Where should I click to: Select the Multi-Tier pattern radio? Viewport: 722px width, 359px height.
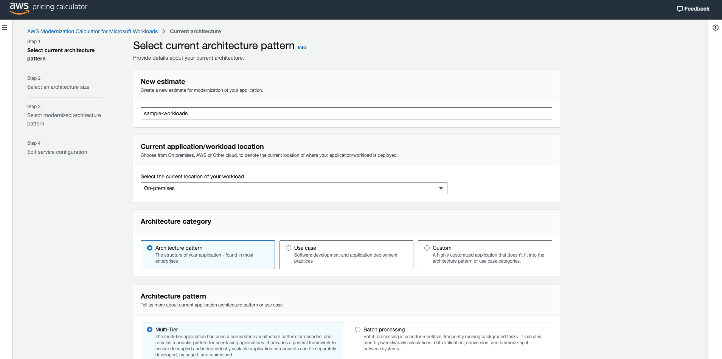pyautogui.click(x=150, y=330)
